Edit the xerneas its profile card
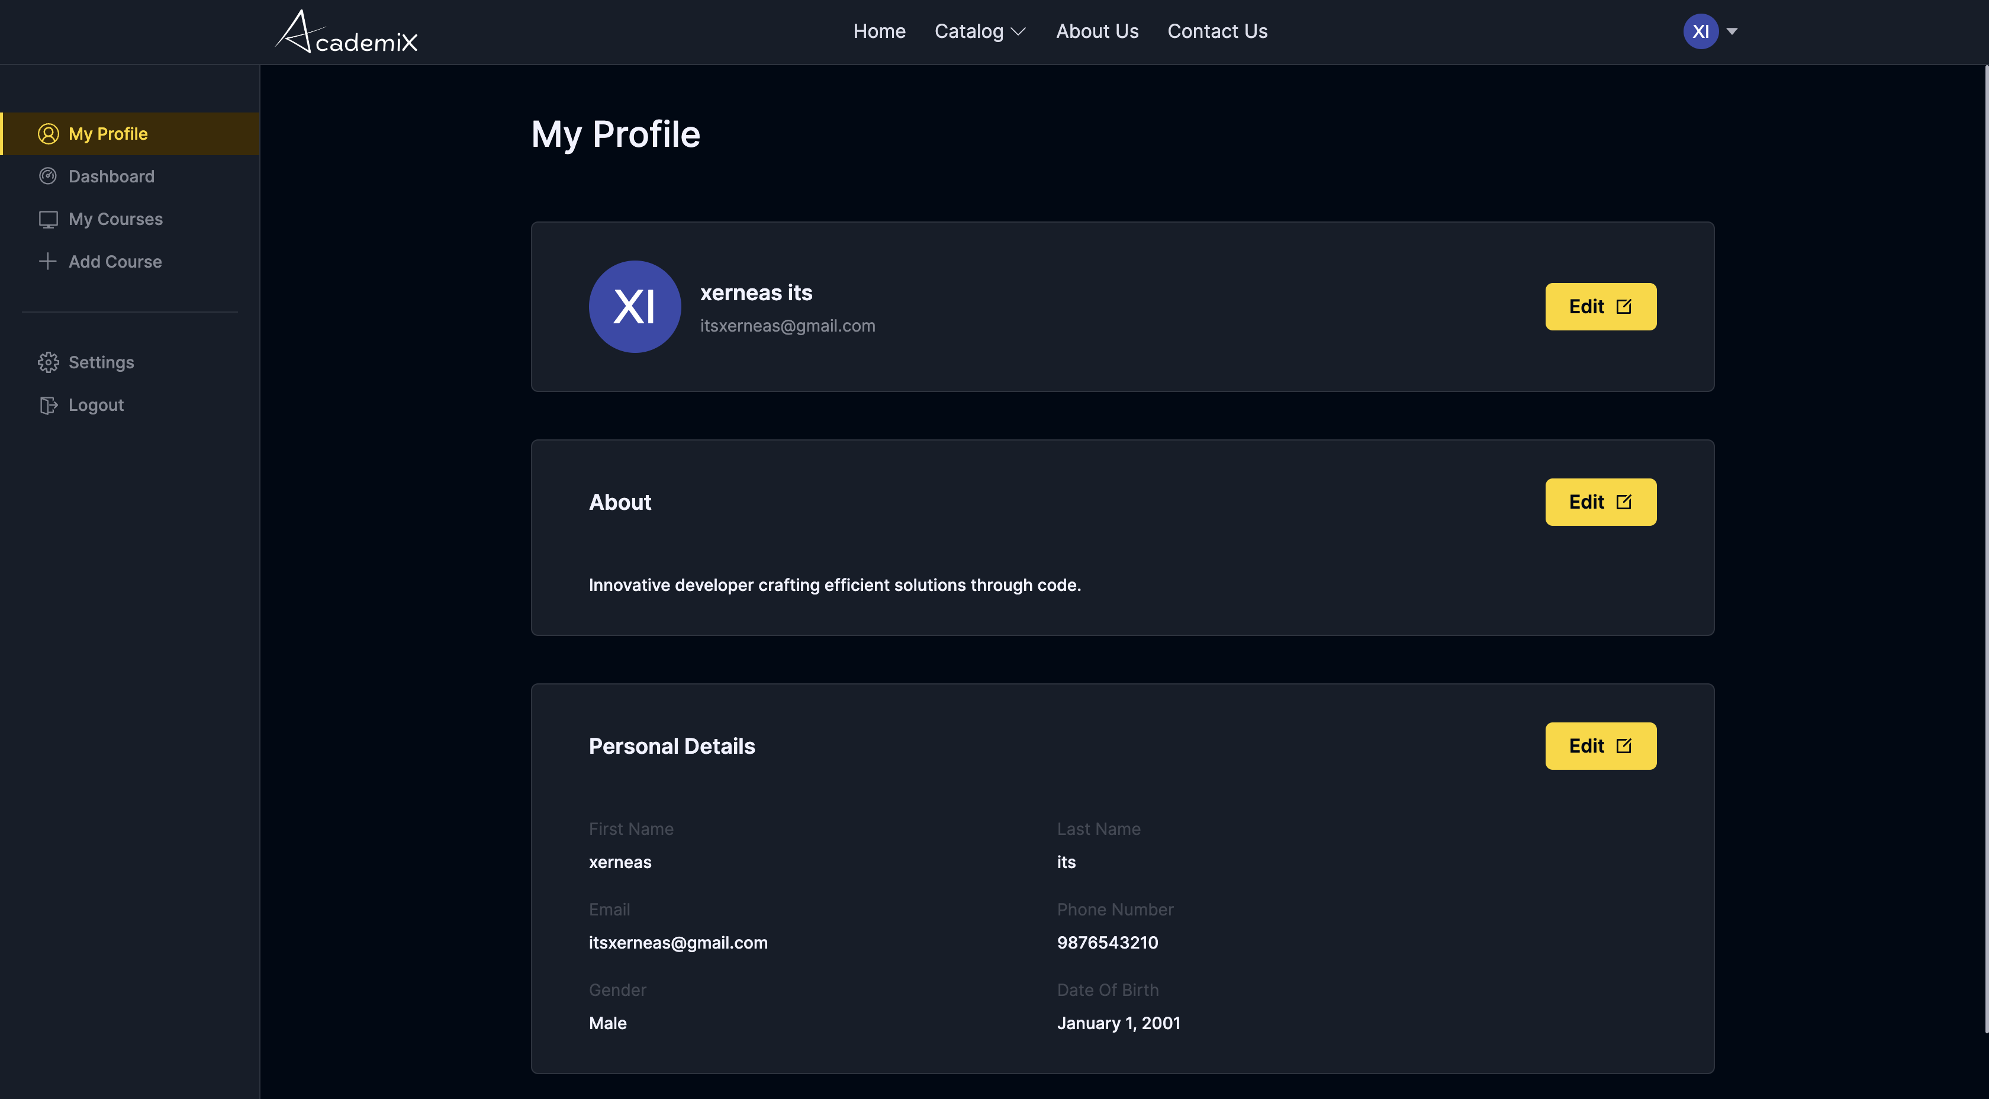Image resolution: width=1989 pixels, height=1099 pixels. (1600, 307)
